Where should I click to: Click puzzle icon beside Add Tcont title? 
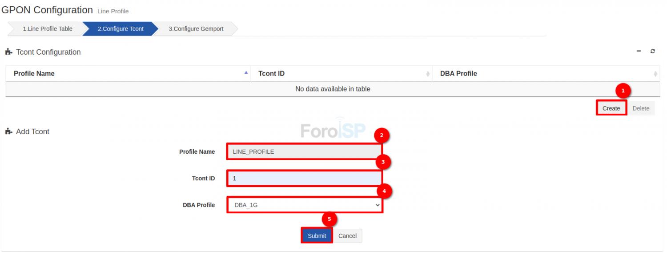pos(9,132)
